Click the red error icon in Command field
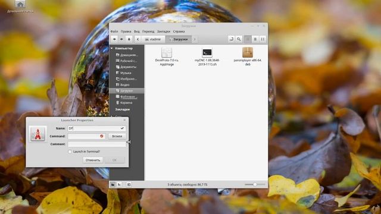Screen dimensions: 381x214 [102, 136]
